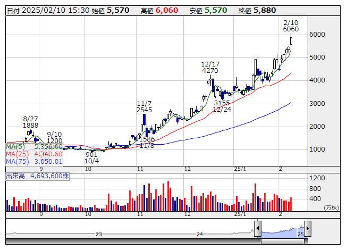This screenshot has width=347, height=250.
Task: Click the right range handle arrow
Action: 308,229
